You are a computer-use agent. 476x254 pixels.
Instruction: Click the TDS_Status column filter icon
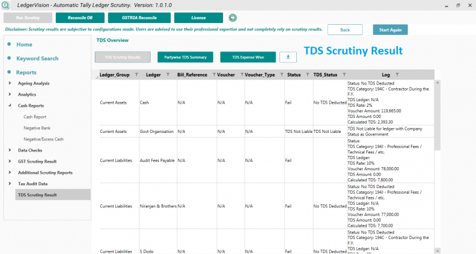(344, 75)
